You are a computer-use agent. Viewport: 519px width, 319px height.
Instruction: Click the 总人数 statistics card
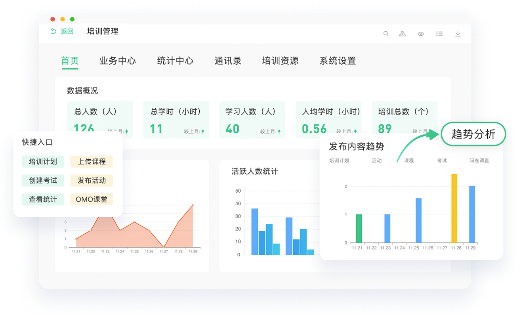point(100,119)
